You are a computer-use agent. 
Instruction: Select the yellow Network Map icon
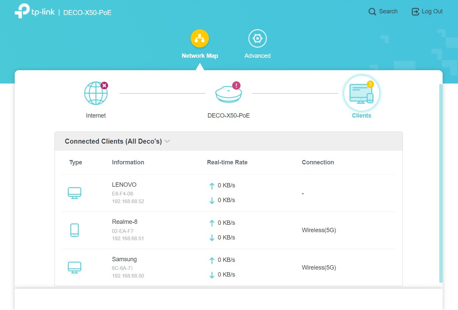200,38
